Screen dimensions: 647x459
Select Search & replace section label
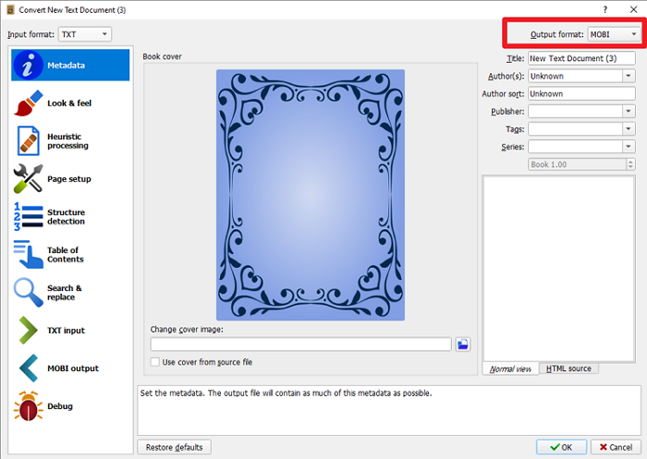tap(65, 293)
